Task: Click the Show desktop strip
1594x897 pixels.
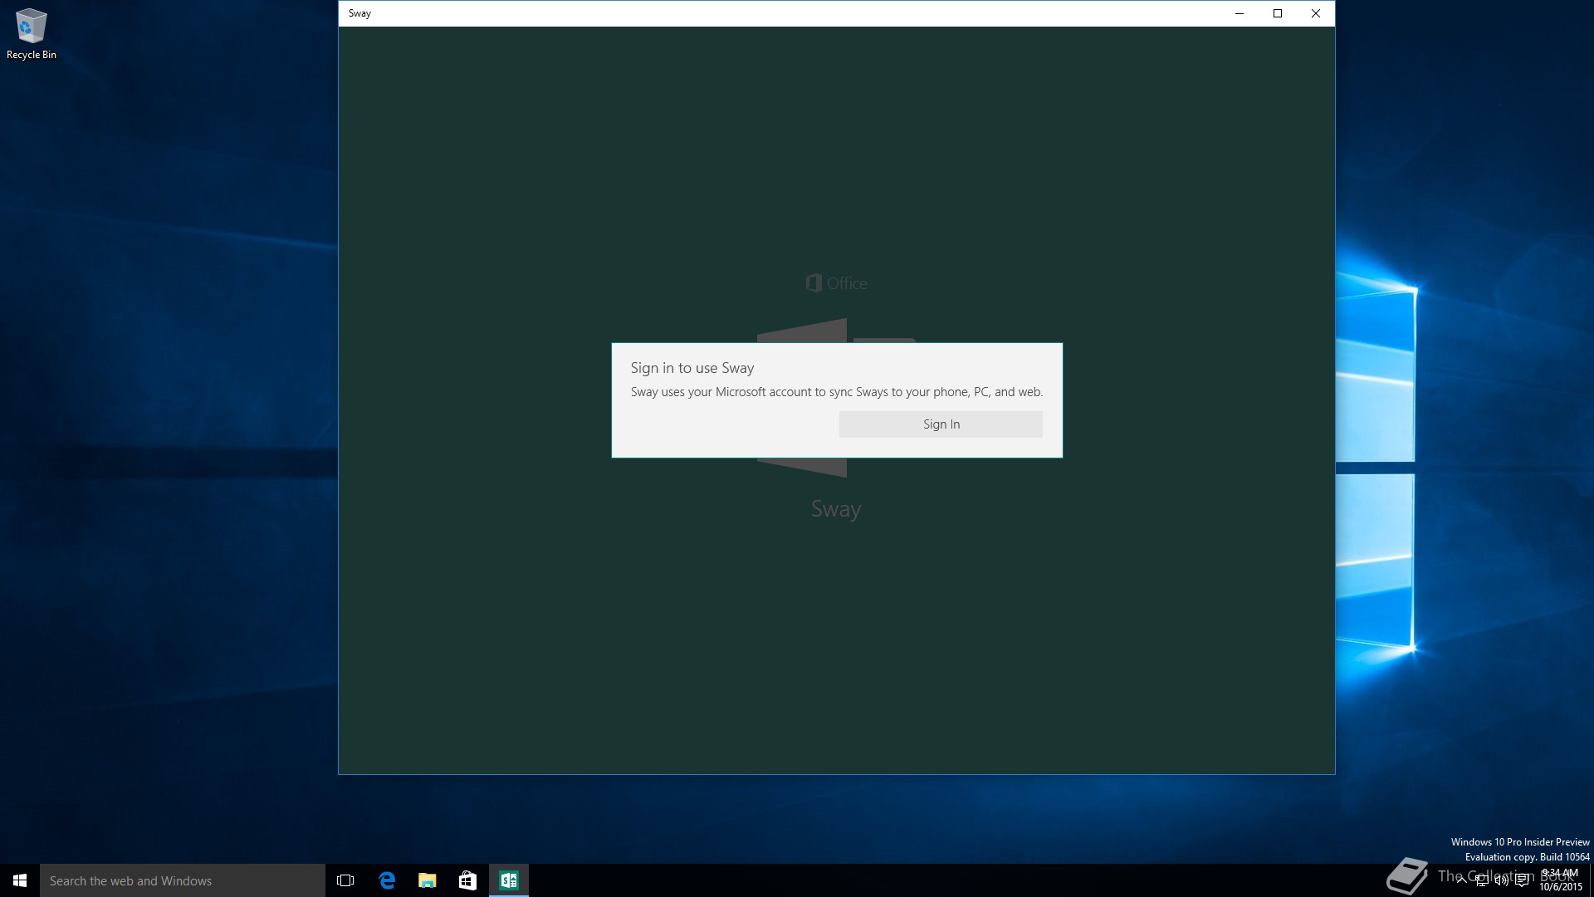Action: click(x=1592, y=880)
